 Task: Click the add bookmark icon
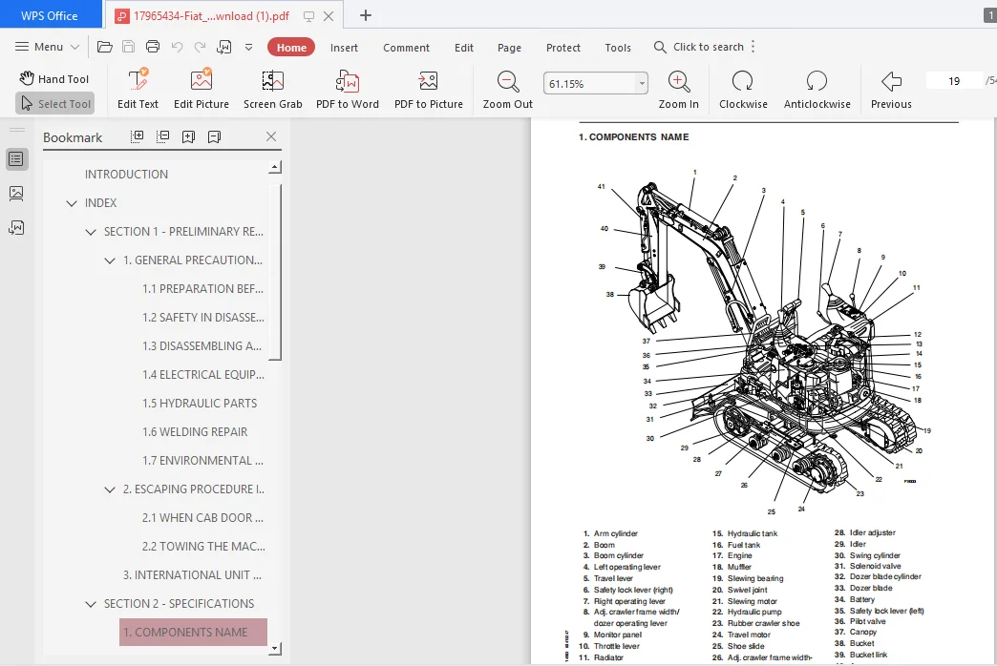tap(189, 136)
